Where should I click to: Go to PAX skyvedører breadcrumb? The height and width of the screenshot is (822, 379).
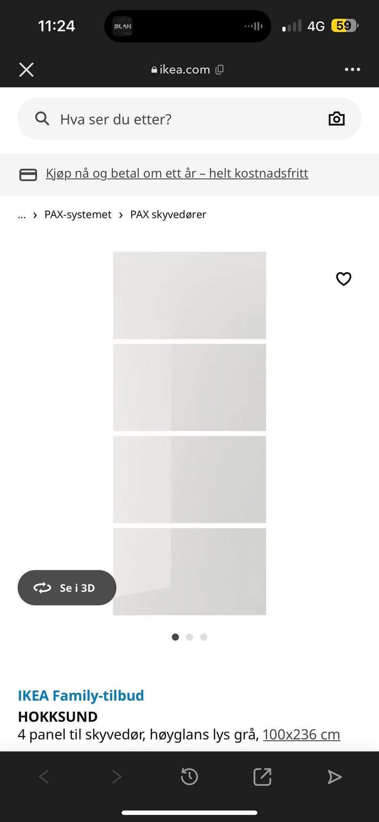168,214
